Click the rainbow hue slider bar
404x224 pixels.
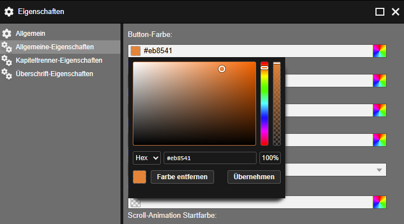point(264,104)
